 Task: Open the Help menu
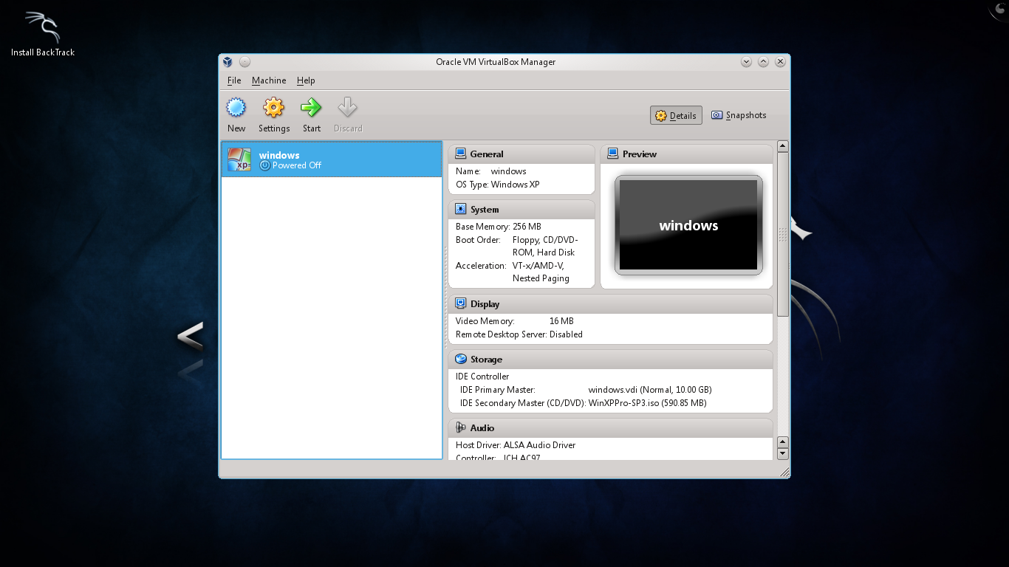pos(306,80)
